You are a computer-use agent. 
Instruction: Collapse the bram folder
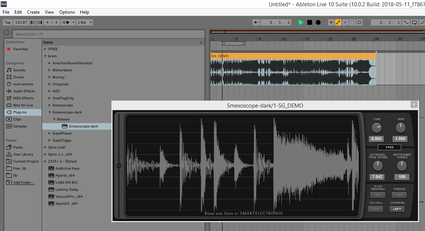click(x=45, y=56)
